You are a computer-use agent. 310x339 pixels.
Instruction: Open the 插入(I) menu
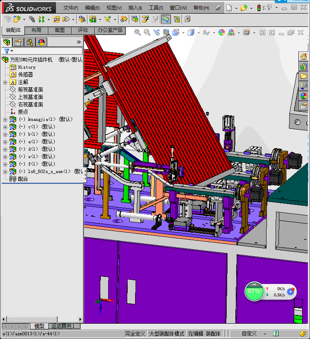point(135,8)
